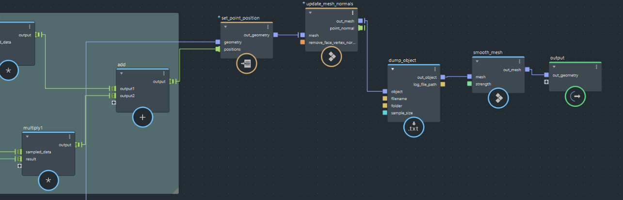Screen dimensions: 623x200
Task: Select the add node title
Action: coord(122,65)
